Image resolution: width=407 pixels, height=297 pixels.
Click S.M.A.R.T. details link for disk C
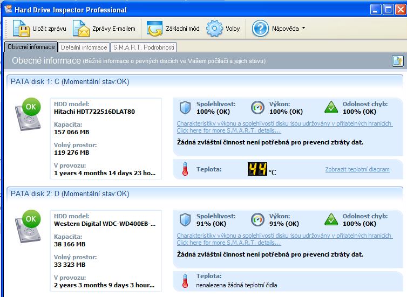coord(229,130)
